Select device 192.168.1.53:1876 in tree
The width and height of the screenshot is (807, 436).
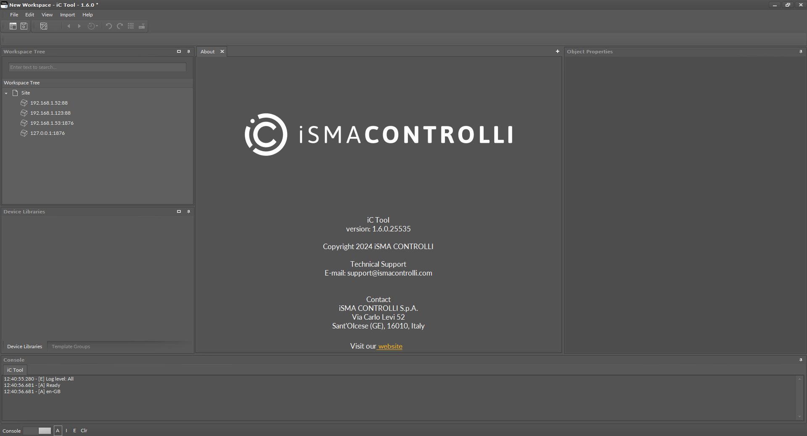point(52,123)
